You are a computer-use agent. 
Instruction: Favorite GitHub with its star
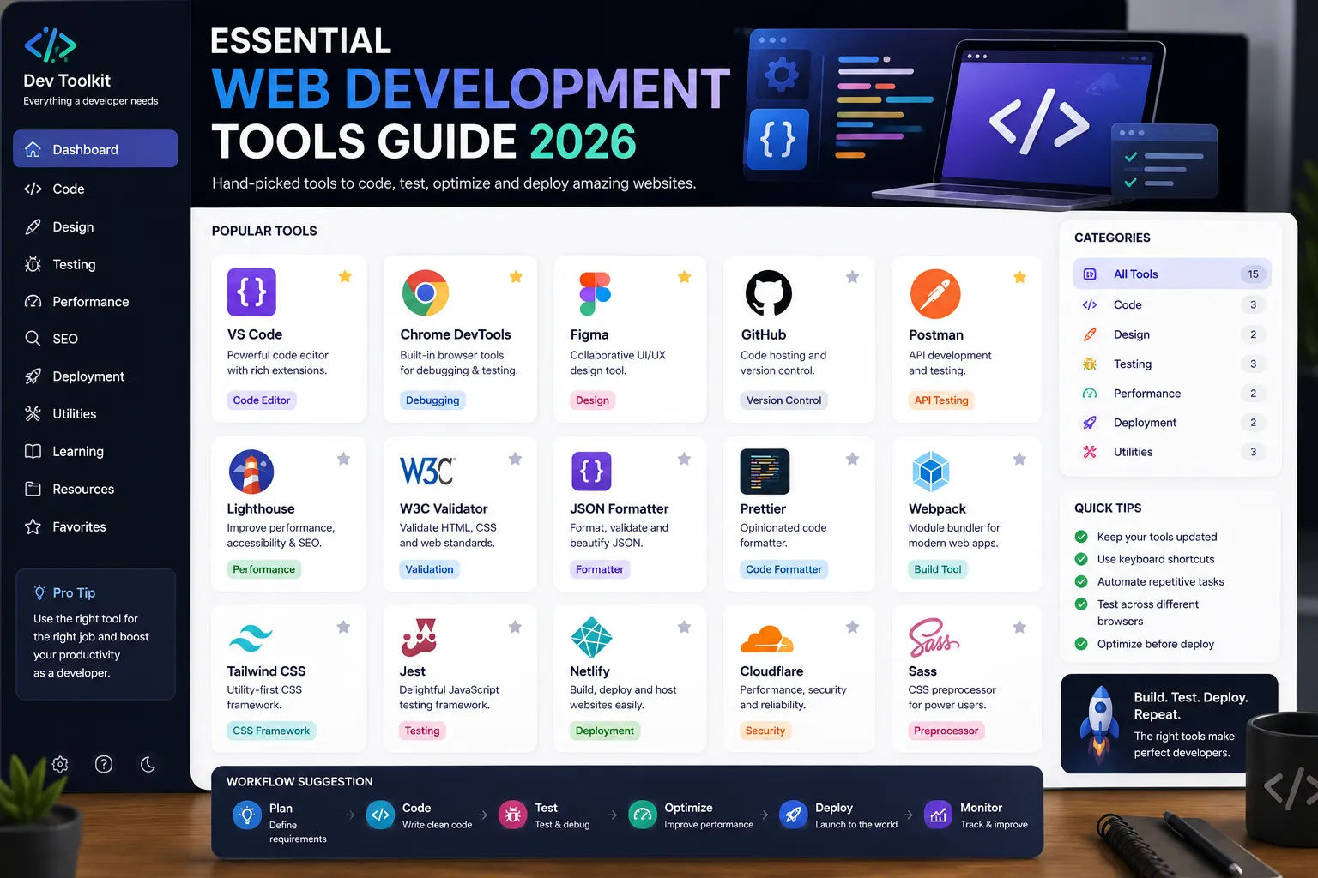tap(852, 276)
